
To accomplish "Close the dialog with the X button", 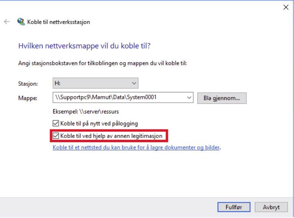I will (286, 8).
